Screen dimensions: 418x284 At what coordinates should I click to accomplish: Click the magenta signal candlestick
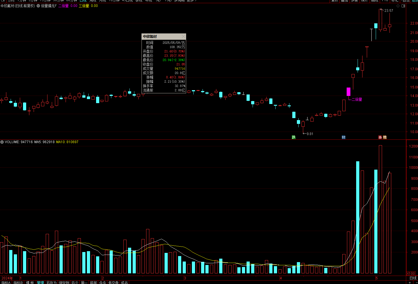348,92
